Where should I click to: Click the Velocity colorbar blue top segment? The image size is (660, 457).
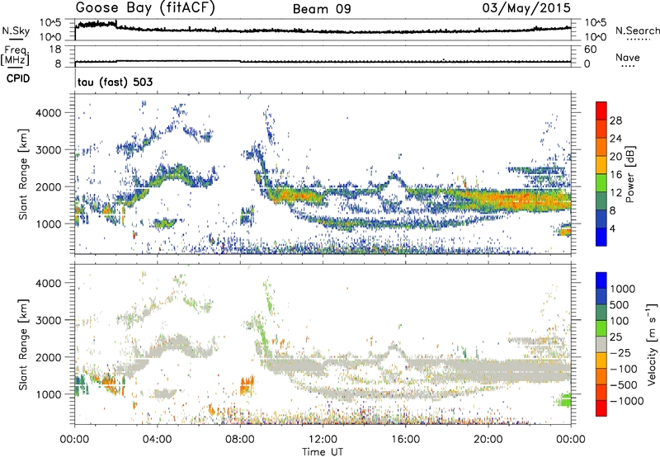click(x=601, y=280)
